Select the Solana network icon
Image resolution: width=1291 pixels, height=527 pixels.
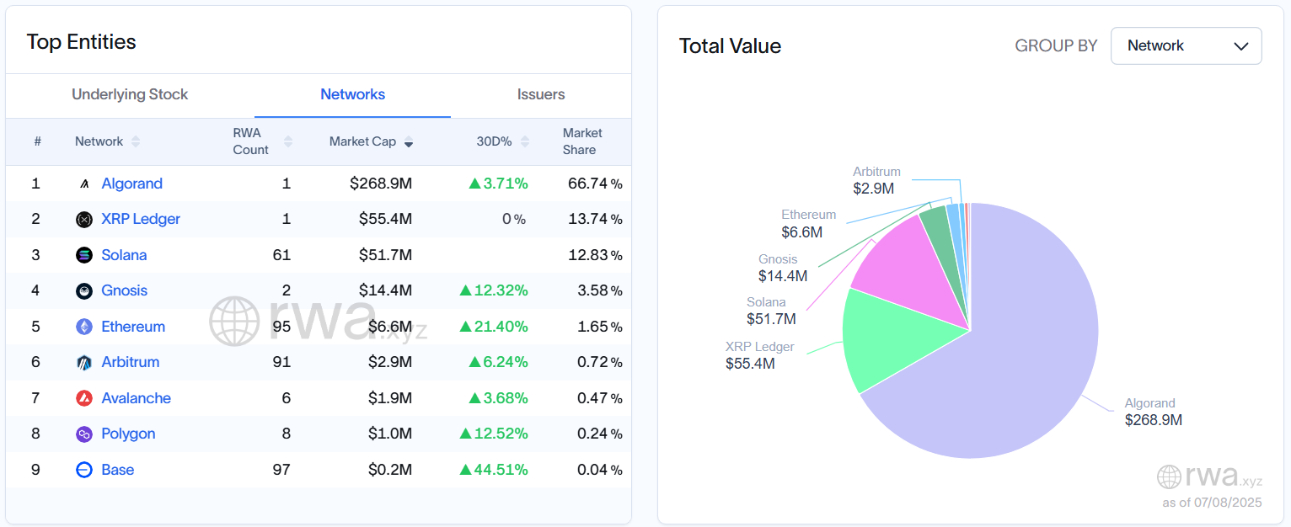click(x=84, y=255)
